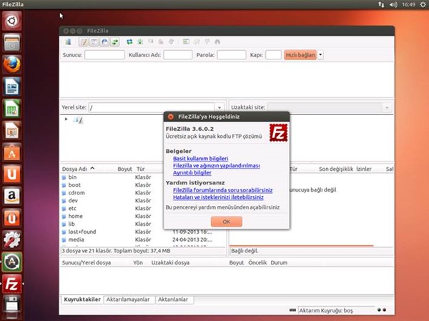The height and width of the screenshot is (321, 429).
Task: Click the 'Son değişiklik' remote column header
Action: click(336, 169)
